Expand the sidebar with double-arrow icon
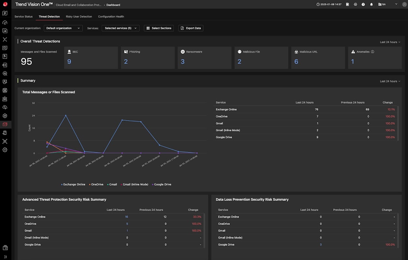 5,256
